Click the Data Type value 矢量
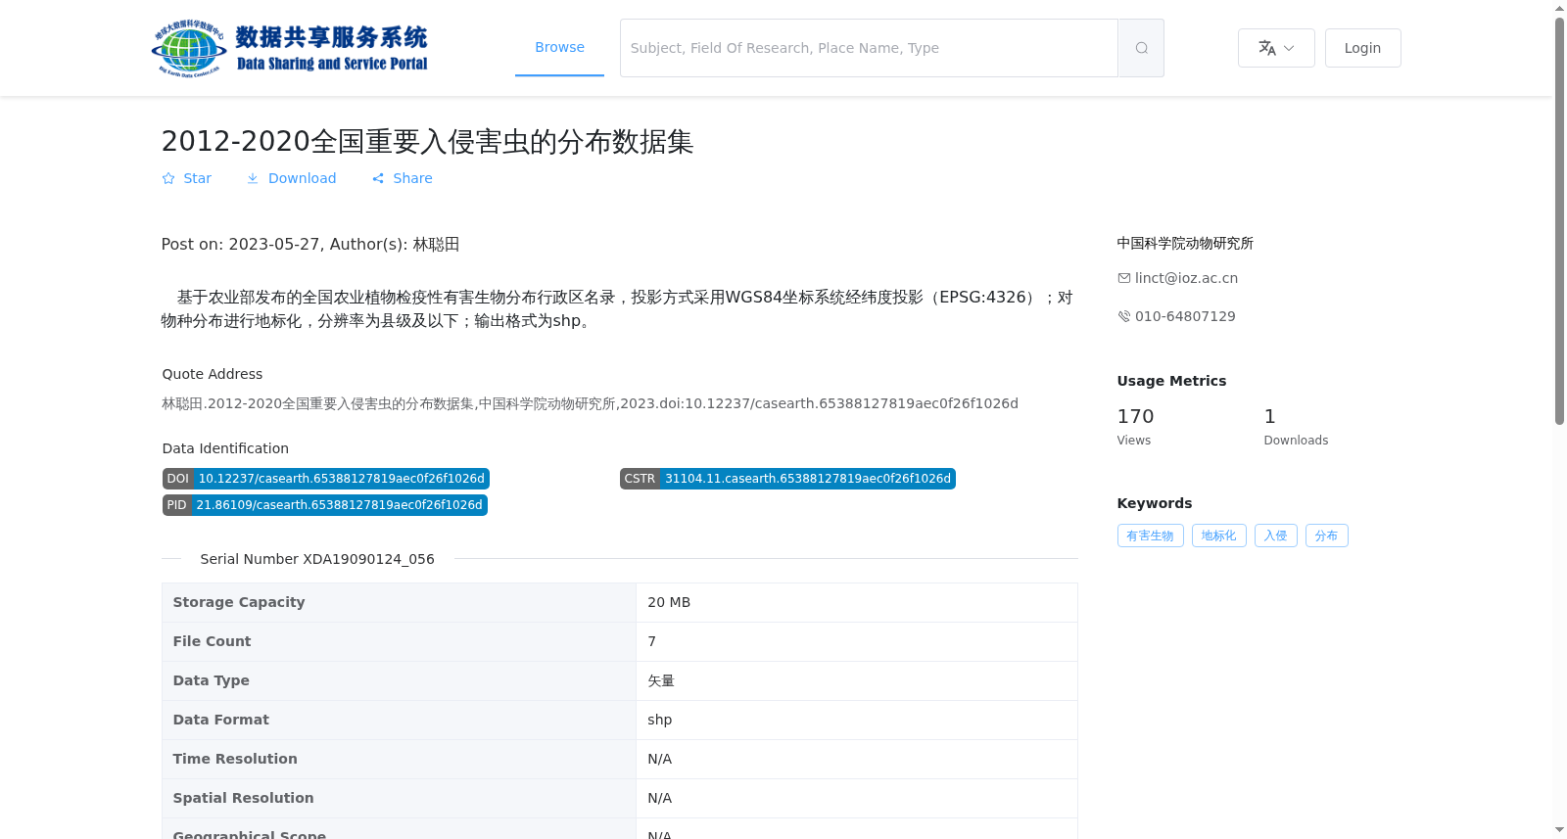The height and width of the screenshot is (839, 1567). tap(661, 680)
